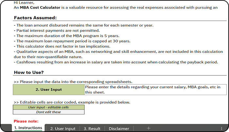
Task: Click the partial interest payments line
Action: 57,31
